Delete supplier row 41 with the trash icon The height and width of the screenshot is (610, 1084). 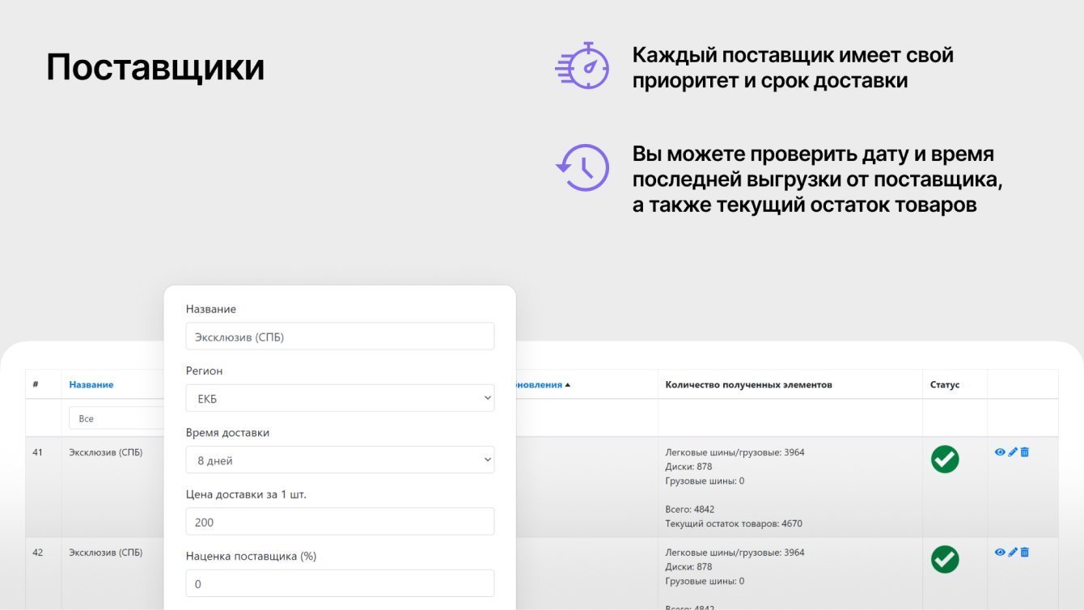[x=1024, y=452]
